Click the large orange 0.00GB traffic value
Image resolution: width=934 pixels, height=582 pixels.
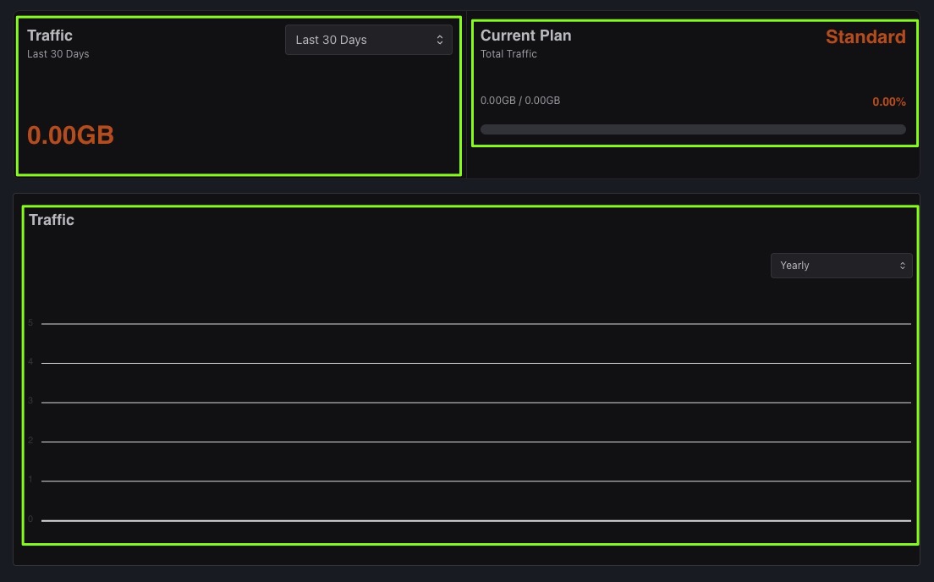[70, 135]
